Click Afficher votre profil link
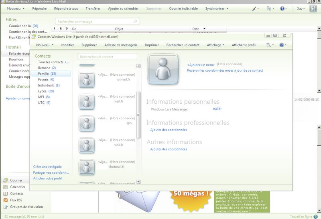Viewport: 321px width, 219px height. coord(47,178)
